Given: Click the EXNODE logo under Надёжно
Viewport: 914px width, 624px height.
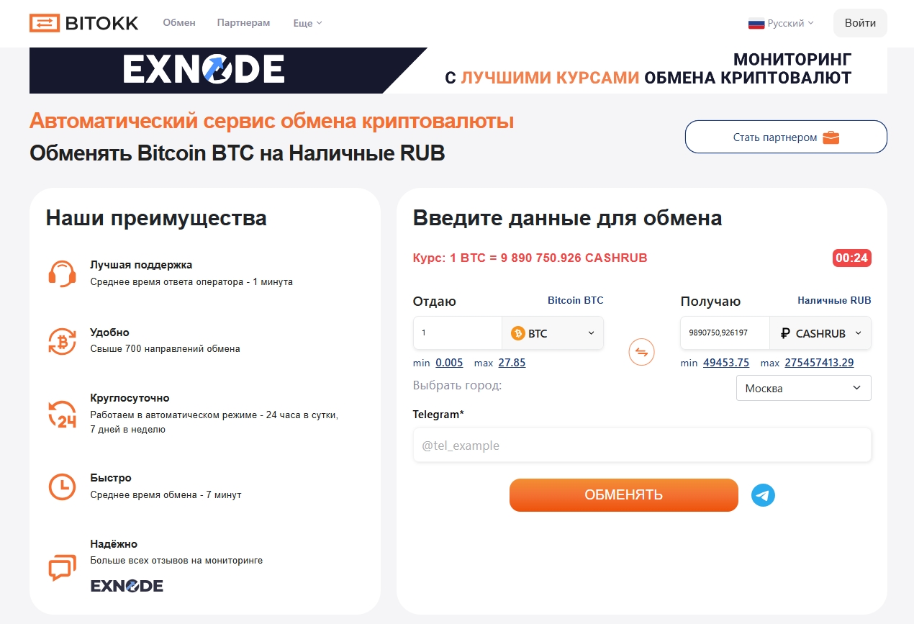Looking at the screenshot, I should [127, 585].
